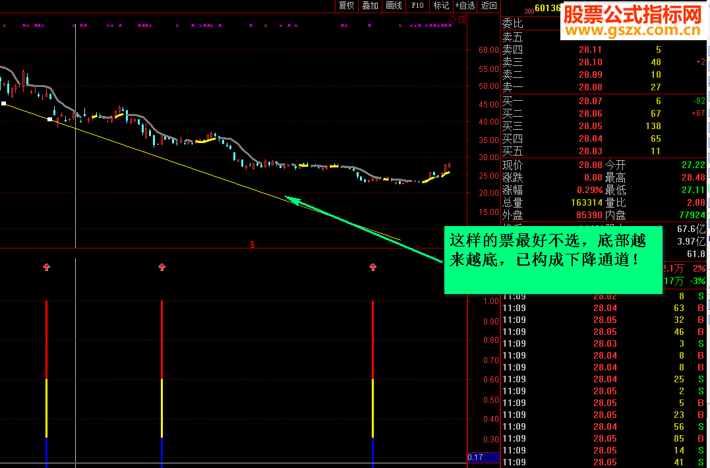Click the 30.00 price axis label
The height and width of the screenshot is (468, 710).
tap(488, 158)
